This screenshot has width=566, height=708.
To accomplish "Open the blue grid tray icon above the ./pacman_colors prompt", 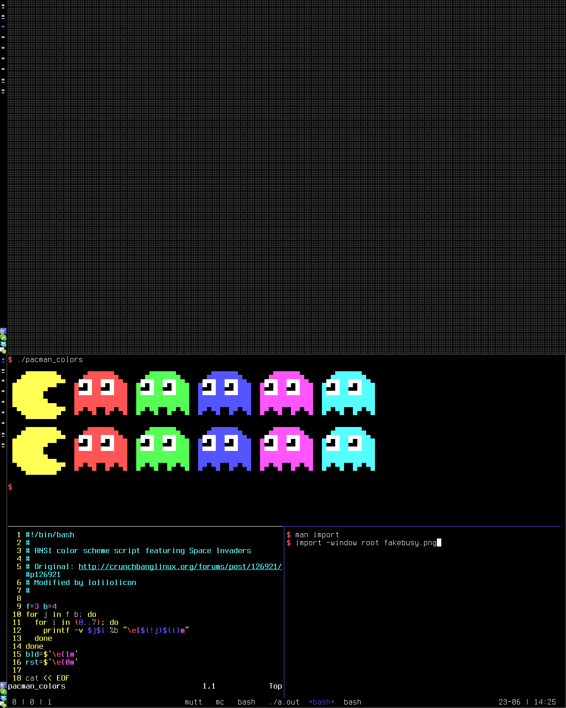I will coord(3,331).
